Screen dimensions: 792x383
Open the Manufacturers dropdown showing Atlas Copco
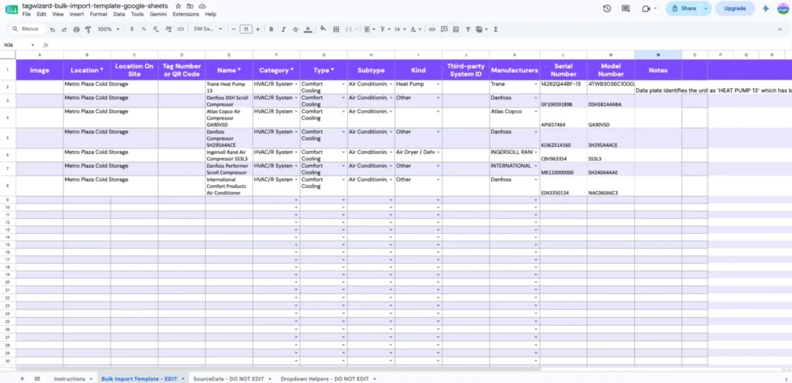tap(535, 111)
